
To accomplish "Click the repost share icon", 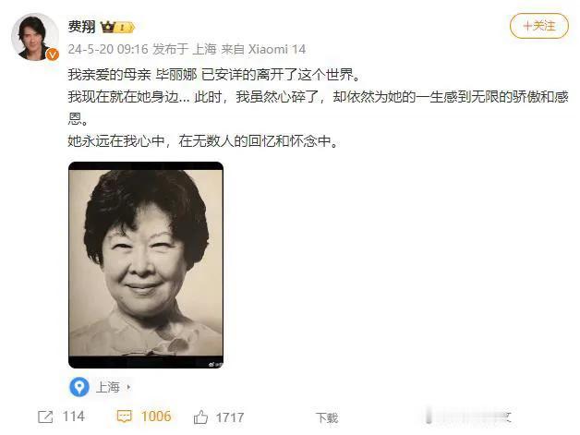I will [x=45, y=417].
